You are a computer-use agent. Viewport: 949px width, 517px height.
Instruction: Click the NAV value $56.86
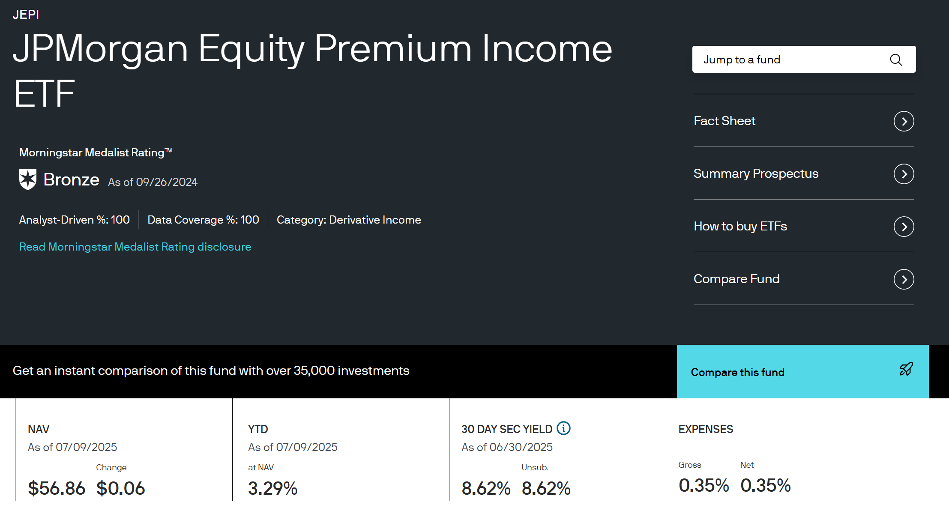click(57, 488)
